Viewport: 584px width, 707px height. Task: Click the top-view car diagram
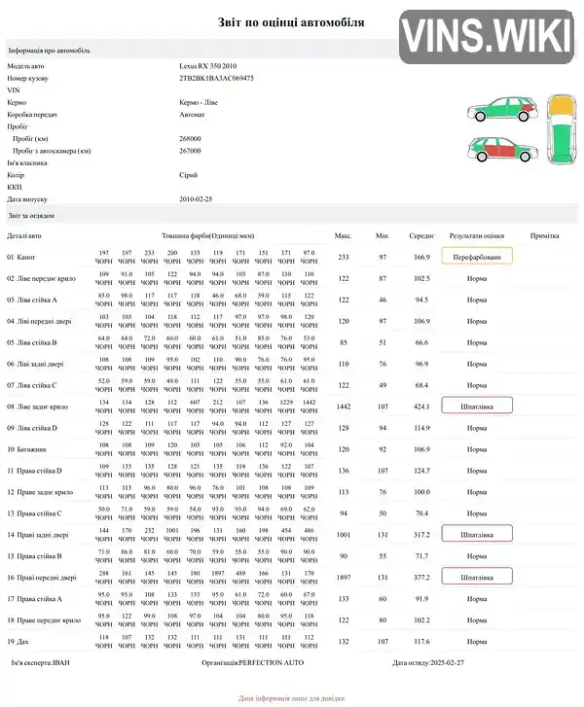tap(562, 129)
